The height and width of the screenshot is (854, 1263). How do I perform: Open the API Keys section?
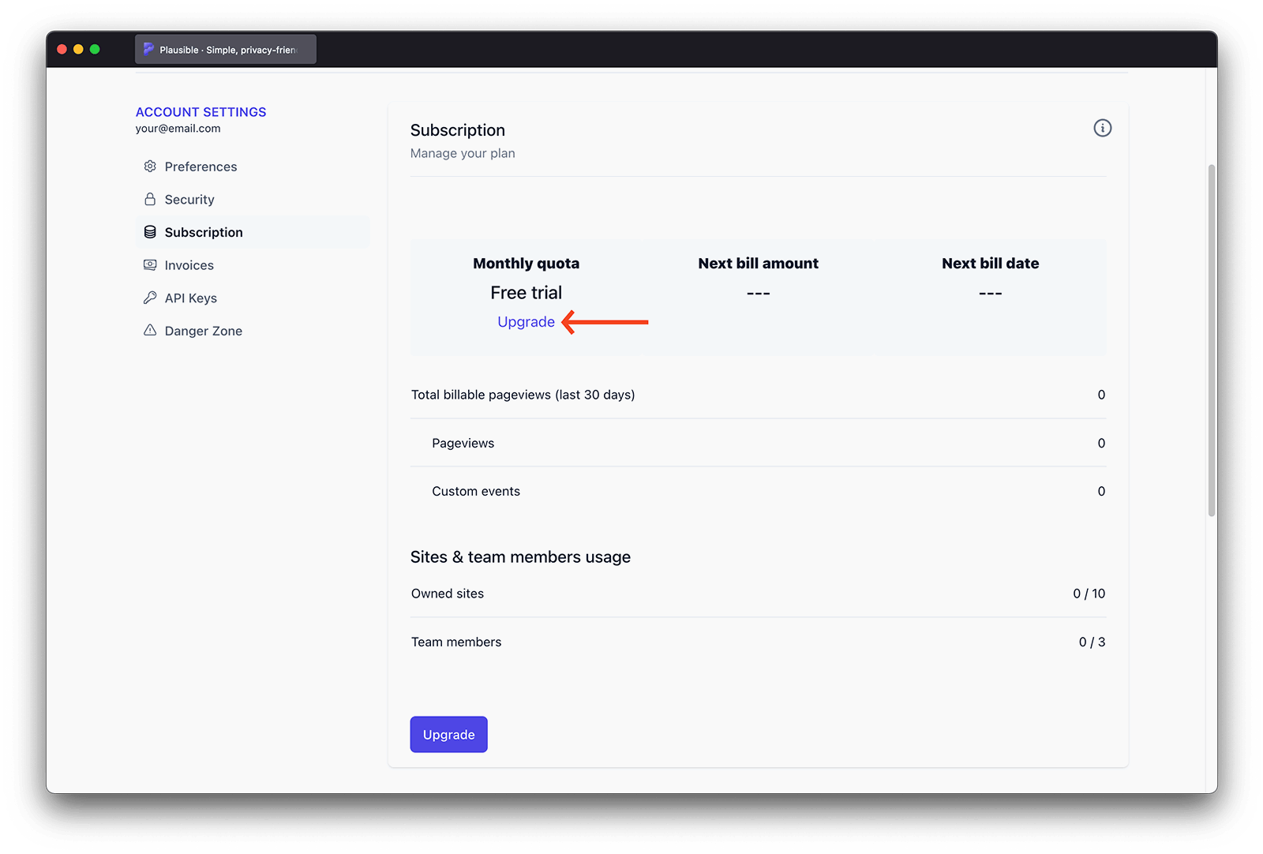191,298
